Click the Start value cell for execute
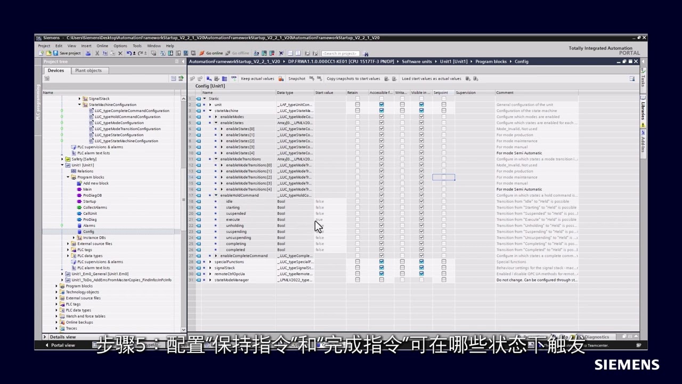The image size is (682, 384). 330,220
